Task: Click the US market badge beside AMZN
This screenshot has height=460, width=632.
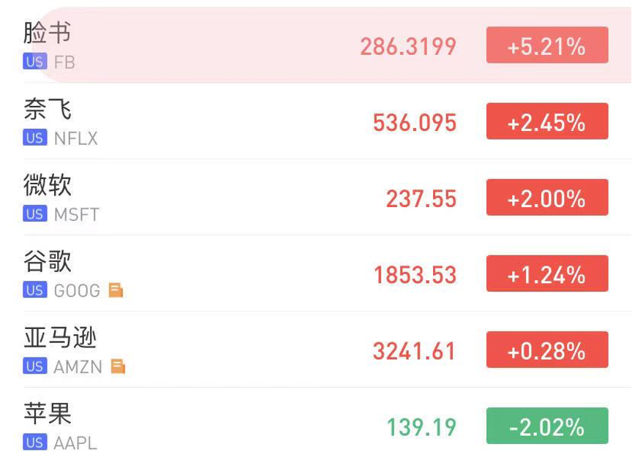Action: pyautogui.click(x=34, y=366)
